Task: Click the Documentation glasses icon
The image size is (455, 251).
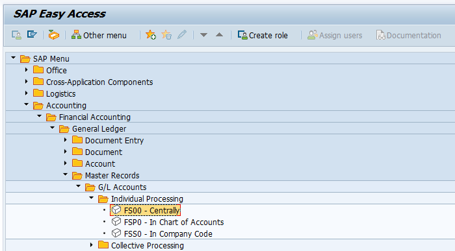Action: pos(381,35)
